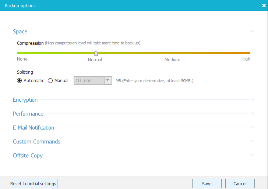Expand the E-Mail Notification chevron
Viewport: 268px width, 189px height.
(x=253, y=127)
